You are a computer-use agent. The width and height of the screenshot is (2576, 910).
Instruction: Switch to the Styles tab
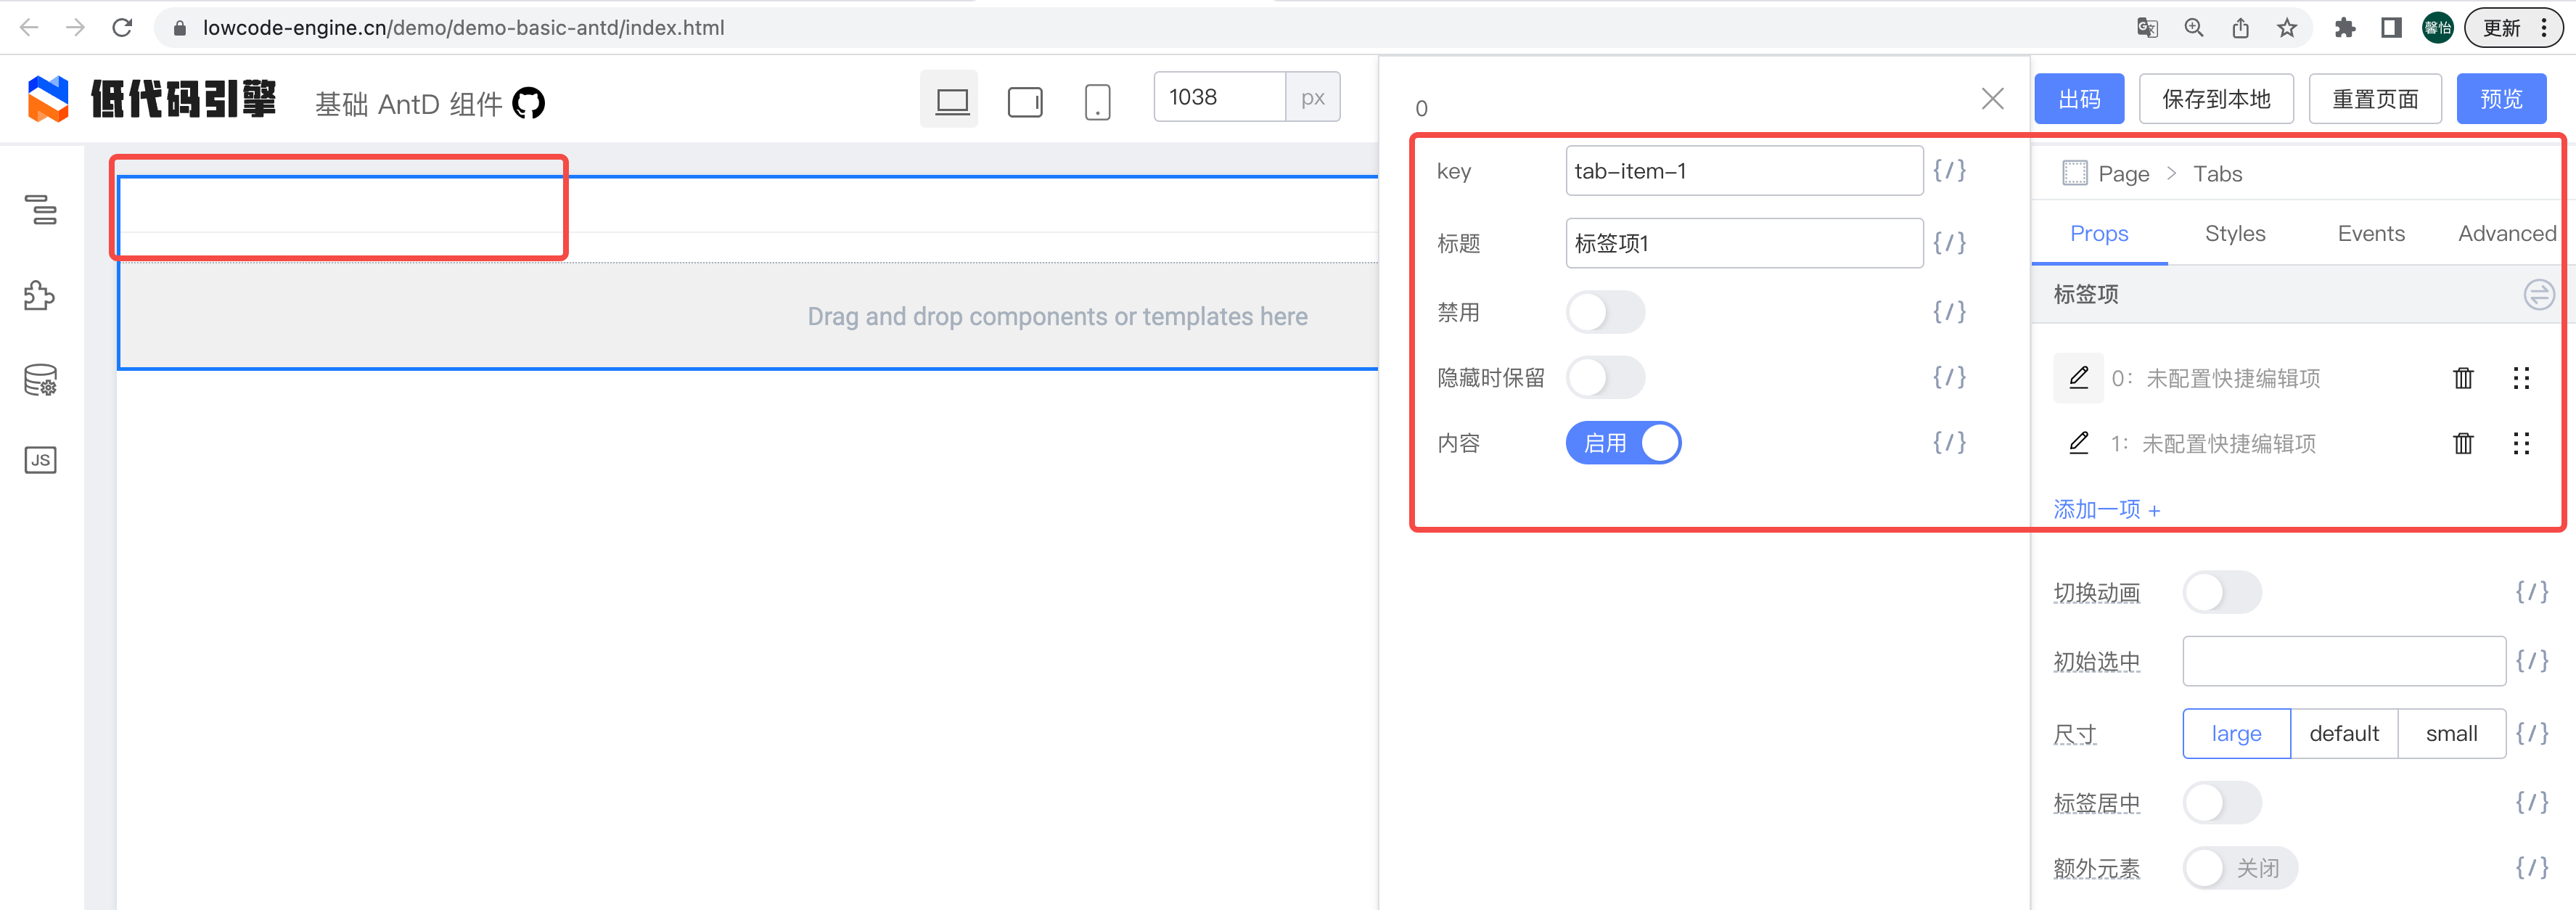(x=2235, y=233)
